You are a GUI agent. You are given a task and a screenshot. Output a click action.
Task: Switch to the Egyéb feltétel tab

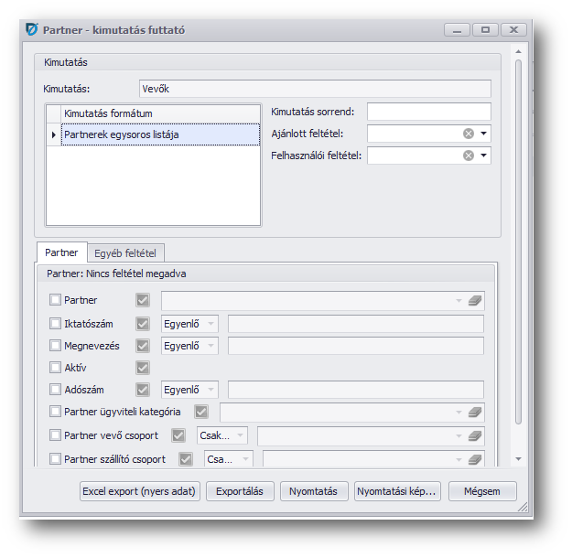pos(125,252)
